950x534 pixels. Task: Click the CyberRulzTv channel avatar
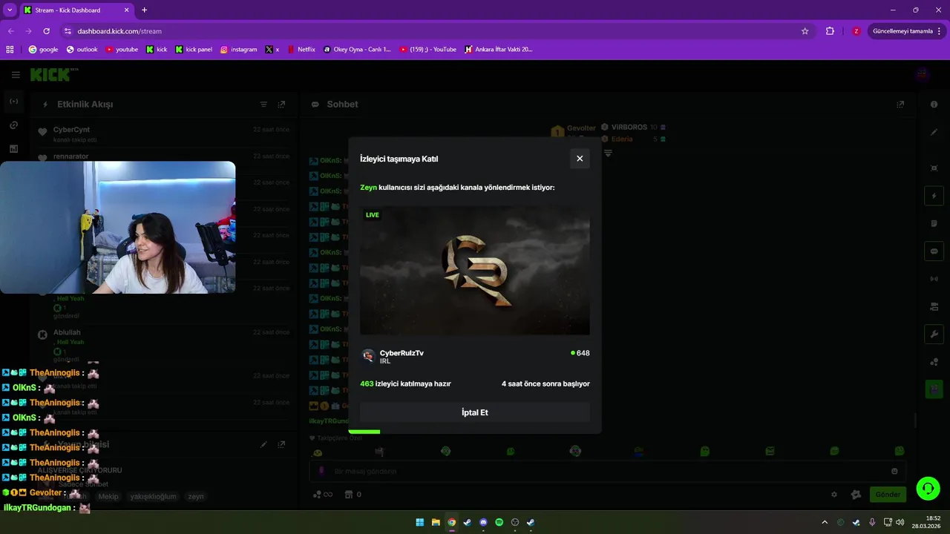(x=368, y=356)
